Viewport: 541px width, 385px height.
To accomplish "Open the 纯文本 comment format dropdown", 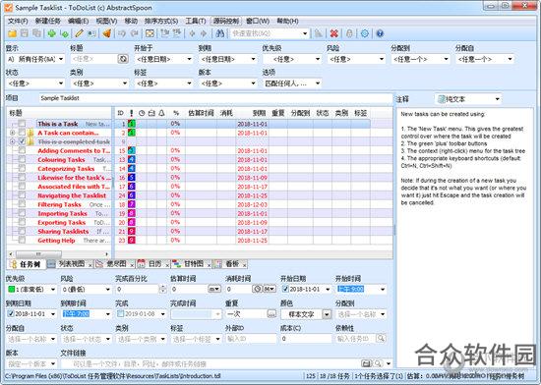I will click(497, 99).
